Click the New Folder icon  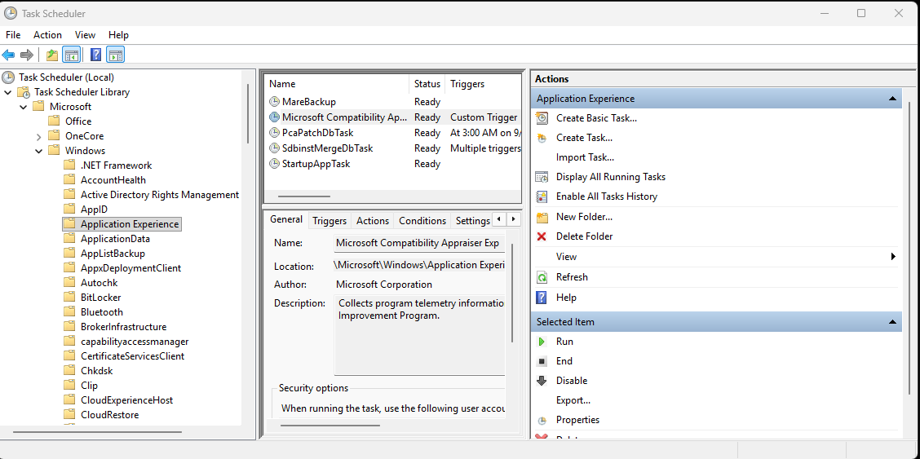click(x=542, y=217)
